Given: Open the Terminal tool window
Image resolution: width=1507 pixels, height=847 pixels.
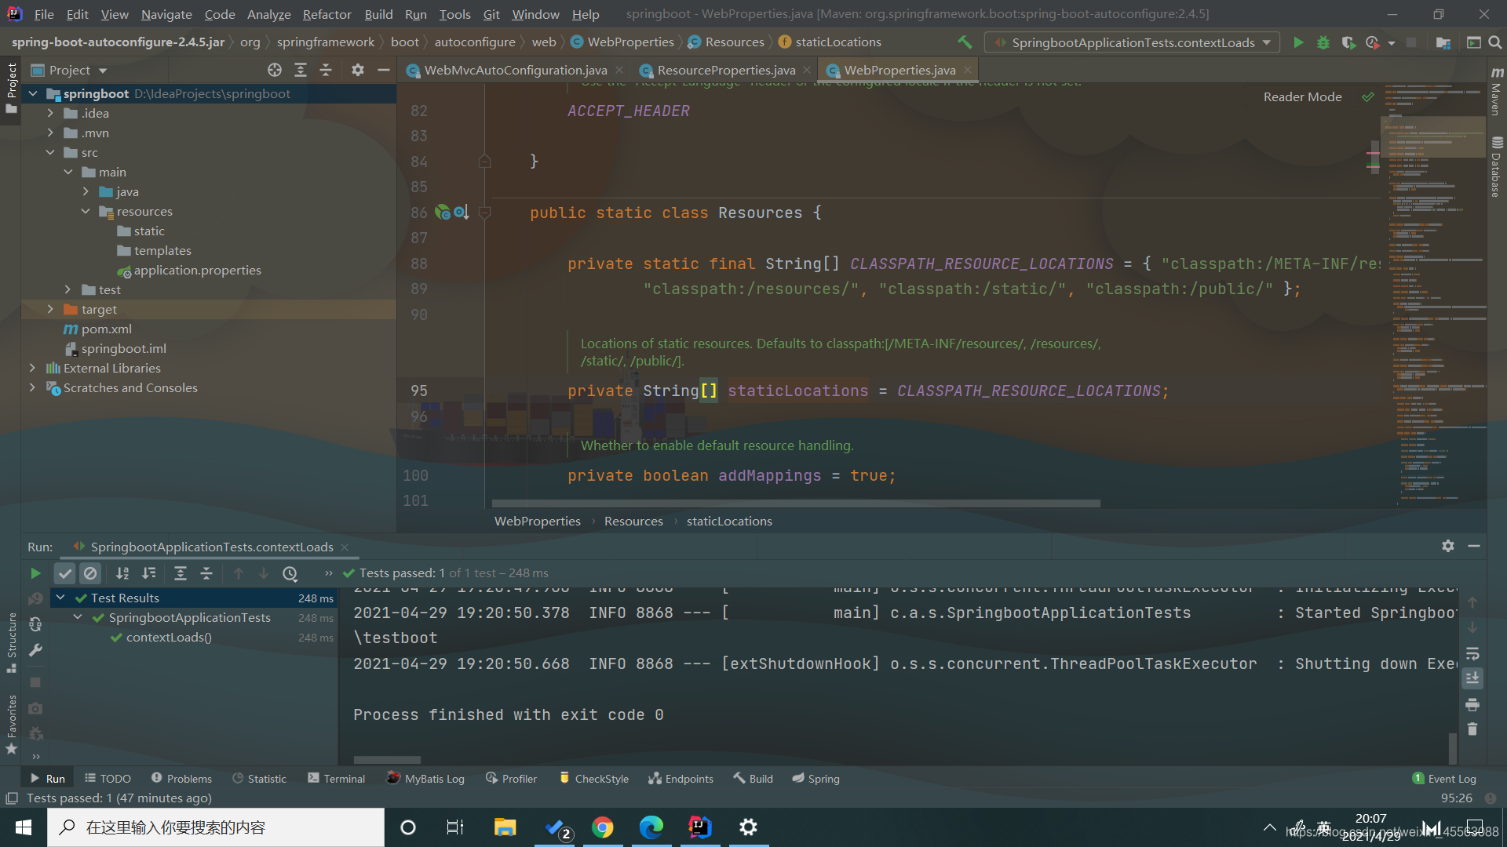Looking at the screenshot, I should click(336, 779).
